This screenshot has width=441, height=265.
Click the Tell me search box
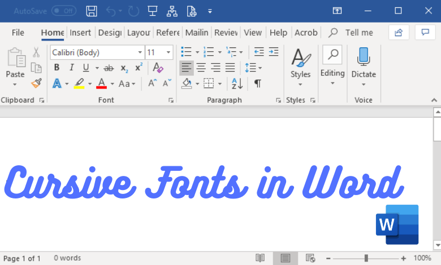[352, 33]
